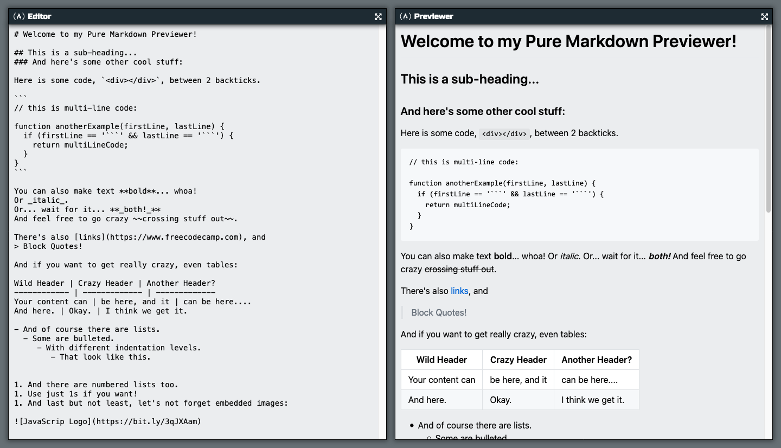Viewport: 781px width, 448px height.
Task: Click freeCodeCamp logo in Previewer header
Action: click(x=406, y=16)
